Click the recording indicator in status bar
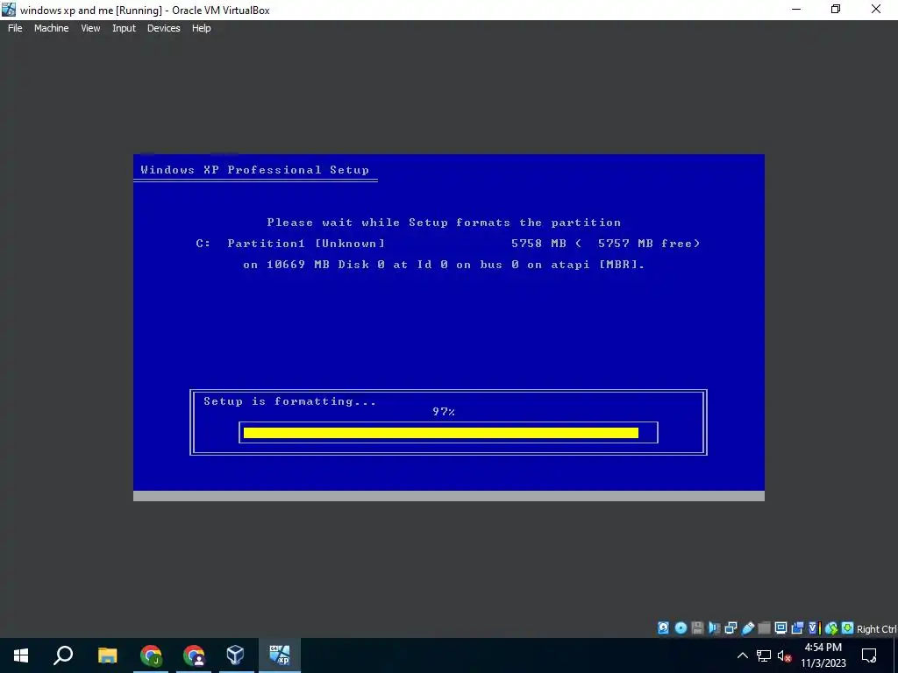Viewport: 898px width, 673px height. (x=797, y=627)
